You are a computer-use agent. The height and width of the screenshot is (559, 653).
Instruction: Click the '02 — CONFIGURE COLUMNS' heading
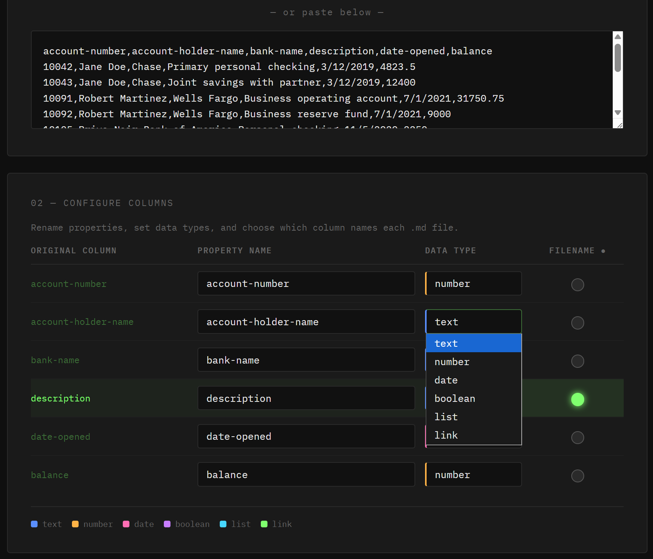(102, 203)
